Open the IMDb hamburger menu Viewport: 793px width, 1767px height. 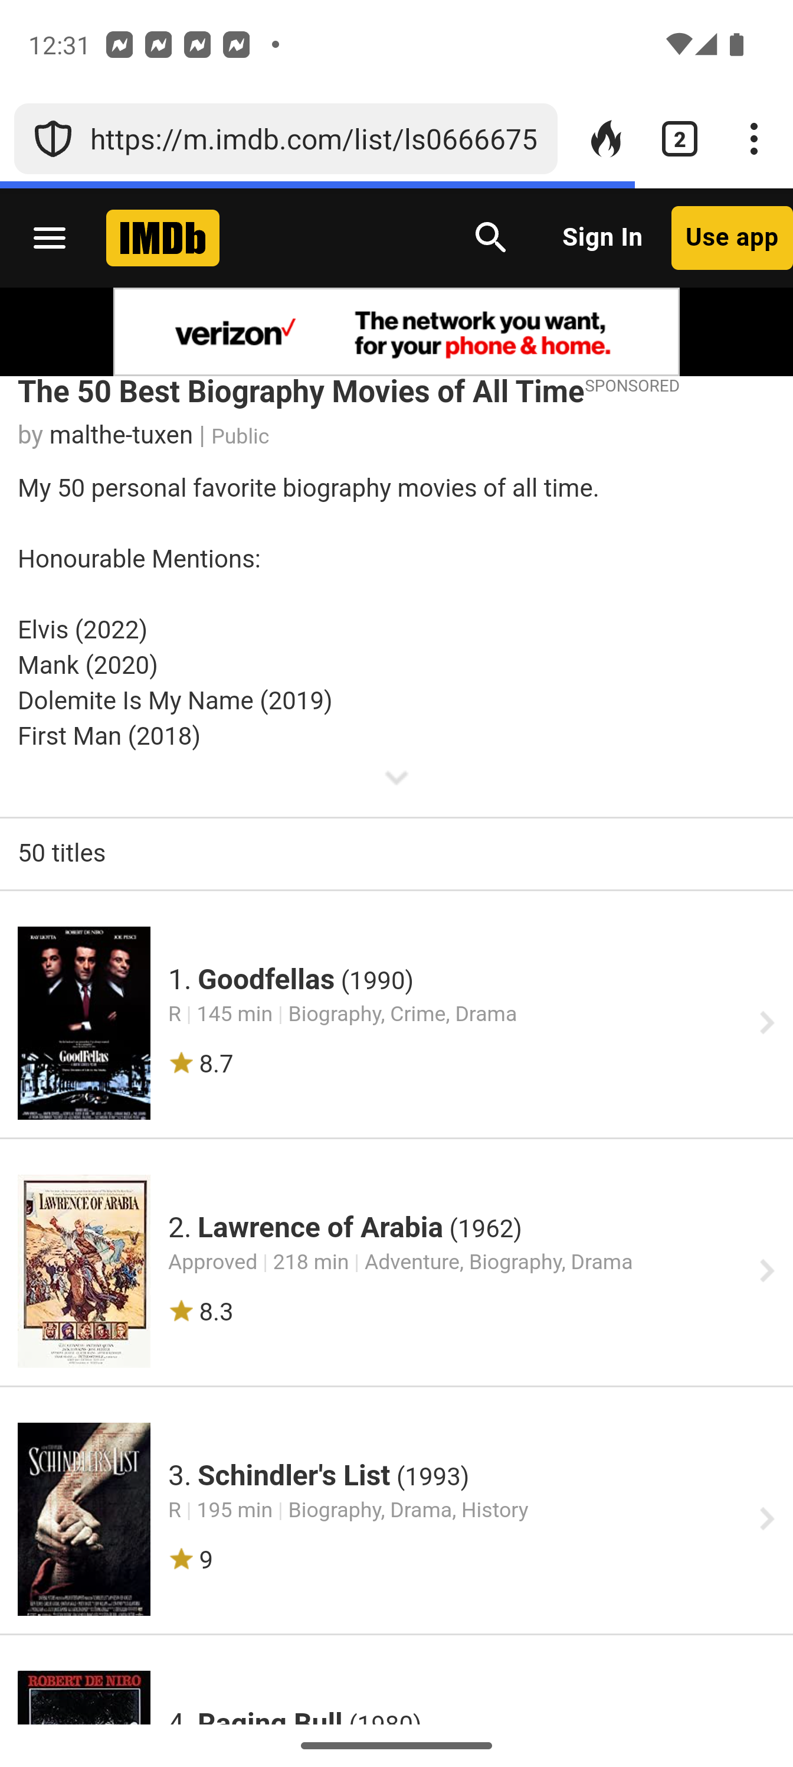point(50,238)
